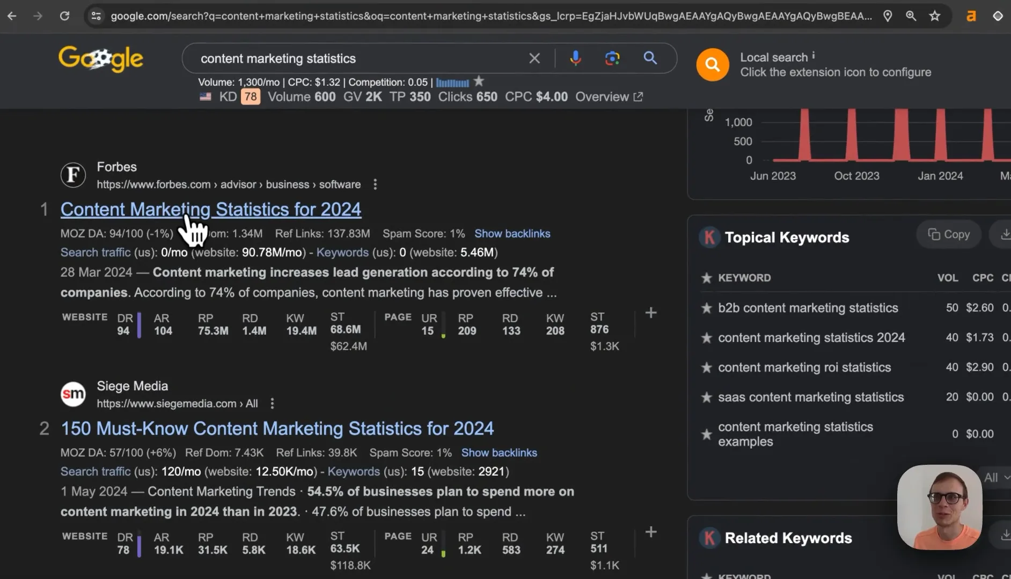Favorite the b2b content marketing statistics keyword
Screen dimensions: 1011x579
click(x=707, y=308)
